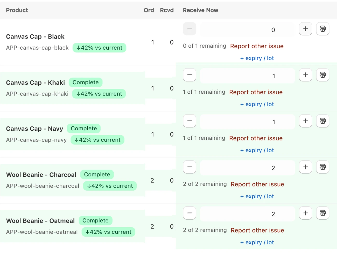The width and height of the screenshot is (337, 254).
Task: Print label for Wool Beanie - Oatmeal
Action: (x=322, y=213)
